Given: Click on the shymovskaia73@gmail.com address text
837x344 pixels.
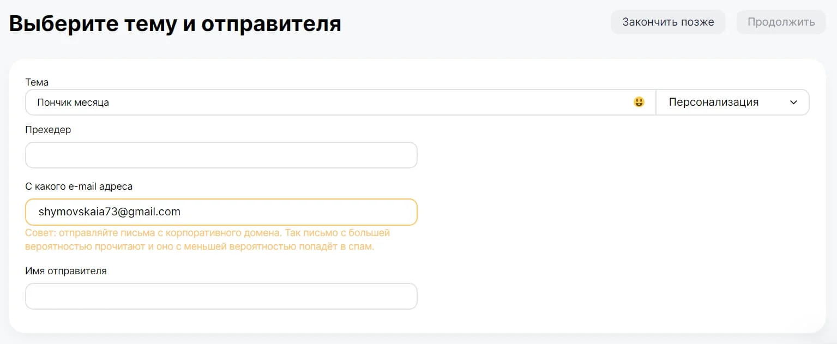Looking at the screenshot, I should 110,212.
